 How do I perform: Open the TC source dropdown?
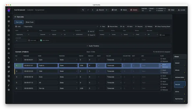57,35
